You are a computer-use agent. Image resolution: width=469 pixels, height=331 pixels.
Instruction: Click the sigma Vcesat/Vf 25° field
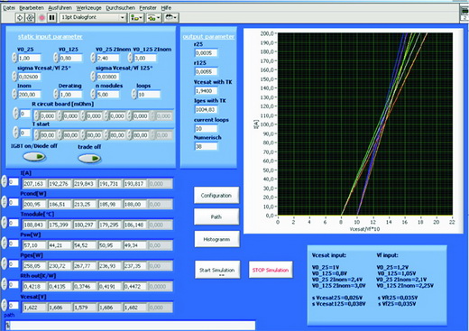(x=29, y=77)
